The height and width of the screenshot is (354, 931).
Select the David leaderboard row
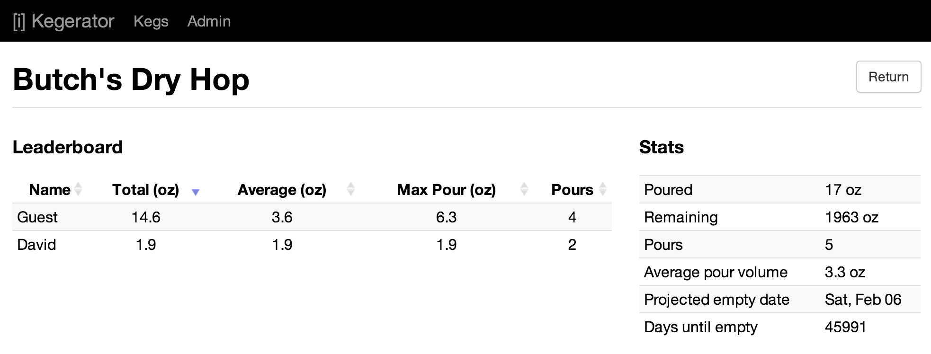coord(312,245)
